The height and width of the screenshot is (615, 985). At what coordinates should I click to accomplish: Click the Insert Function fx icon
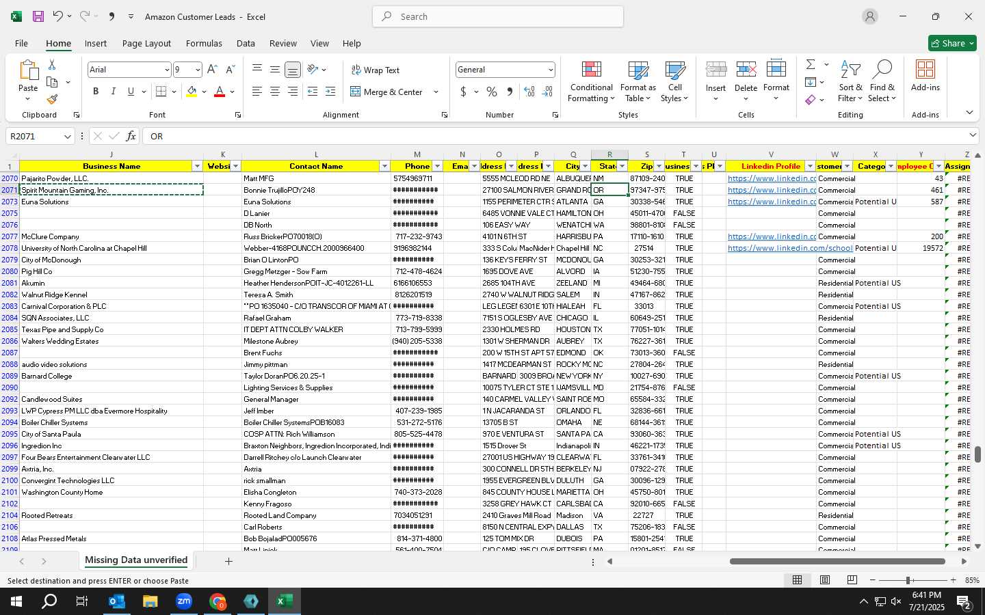click(x=131, y=136)
